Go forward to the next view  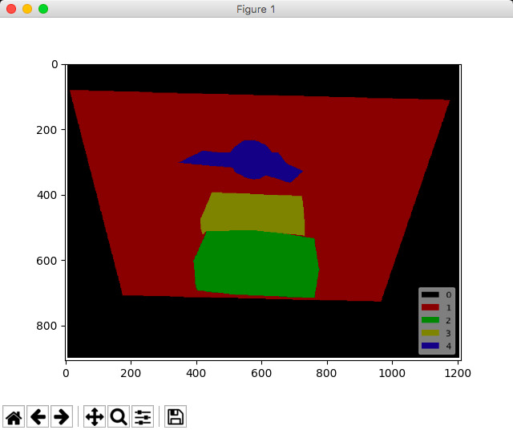[x=61, y=416]
